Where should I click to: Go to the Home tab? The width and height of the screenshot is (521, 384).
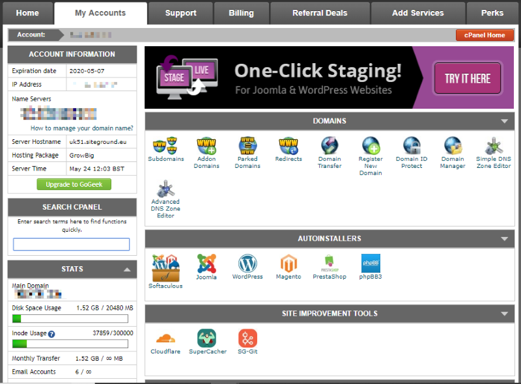click(x=27, y=13)
